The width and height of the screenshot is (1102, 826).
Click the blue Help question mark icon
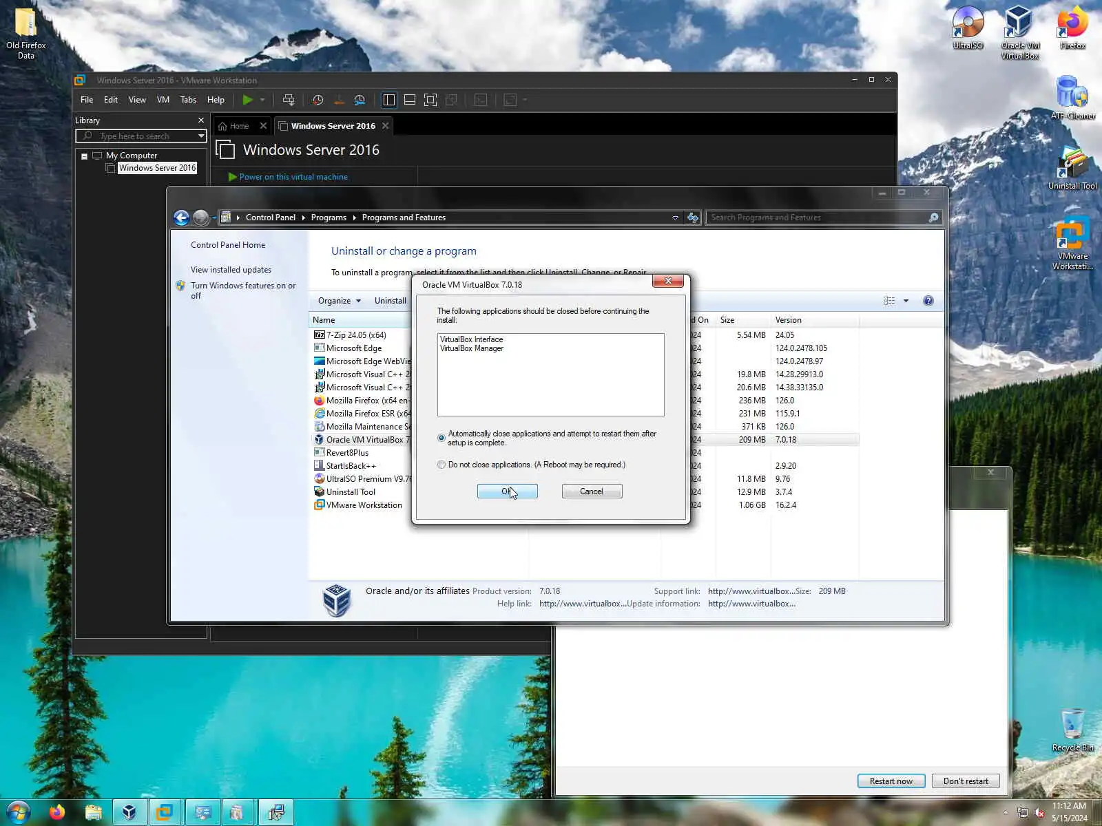coord(928,301)
